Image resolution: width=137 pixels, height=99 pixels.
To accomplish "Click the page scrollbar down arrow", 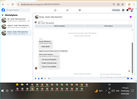I will tap(136, 81).
